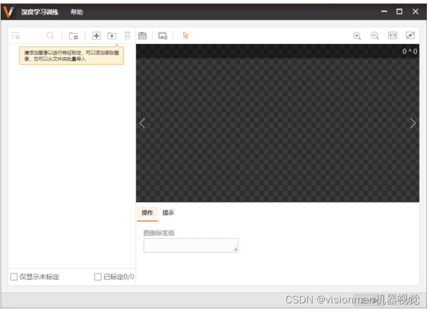Viewport: 428px width, 310px height.
Task: Enable 仅显示未标定 checkbox
Action: (14, 277)
